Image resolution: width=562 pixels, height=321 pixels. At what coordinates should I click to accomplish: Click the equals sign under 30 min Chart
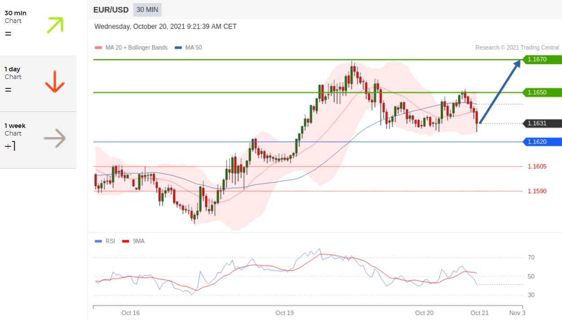[8, 34]
